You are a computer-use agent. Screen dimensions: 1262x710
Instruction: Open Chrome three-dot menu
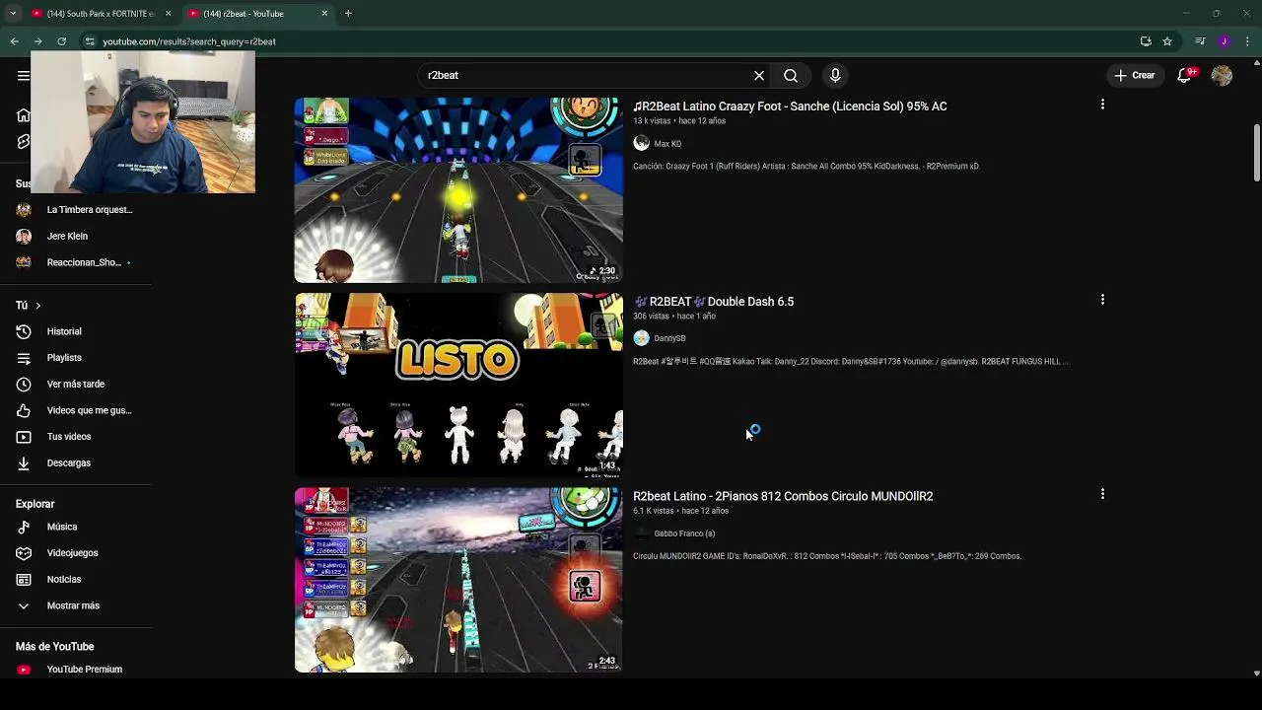tap(1248, 41)
